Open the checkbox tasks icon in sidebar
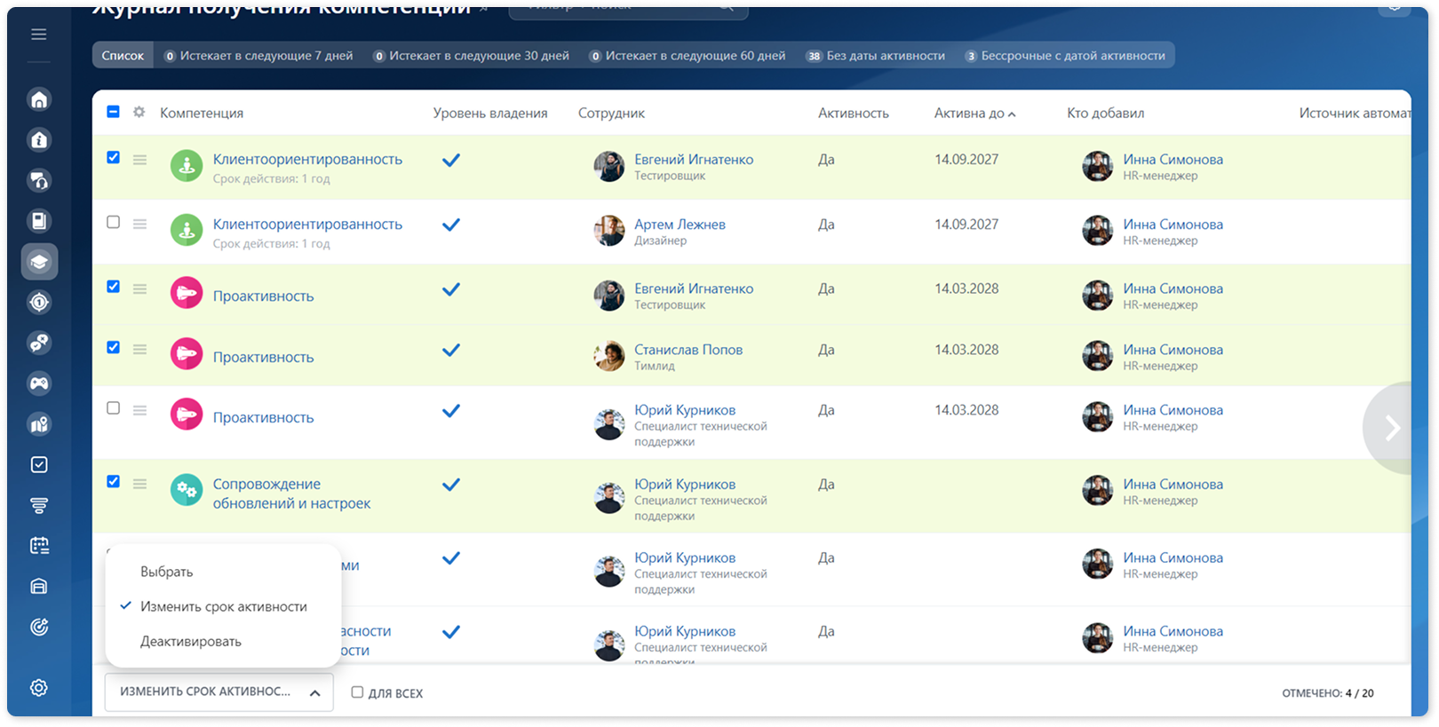1439x727 pixels. (x=39, y=464)
